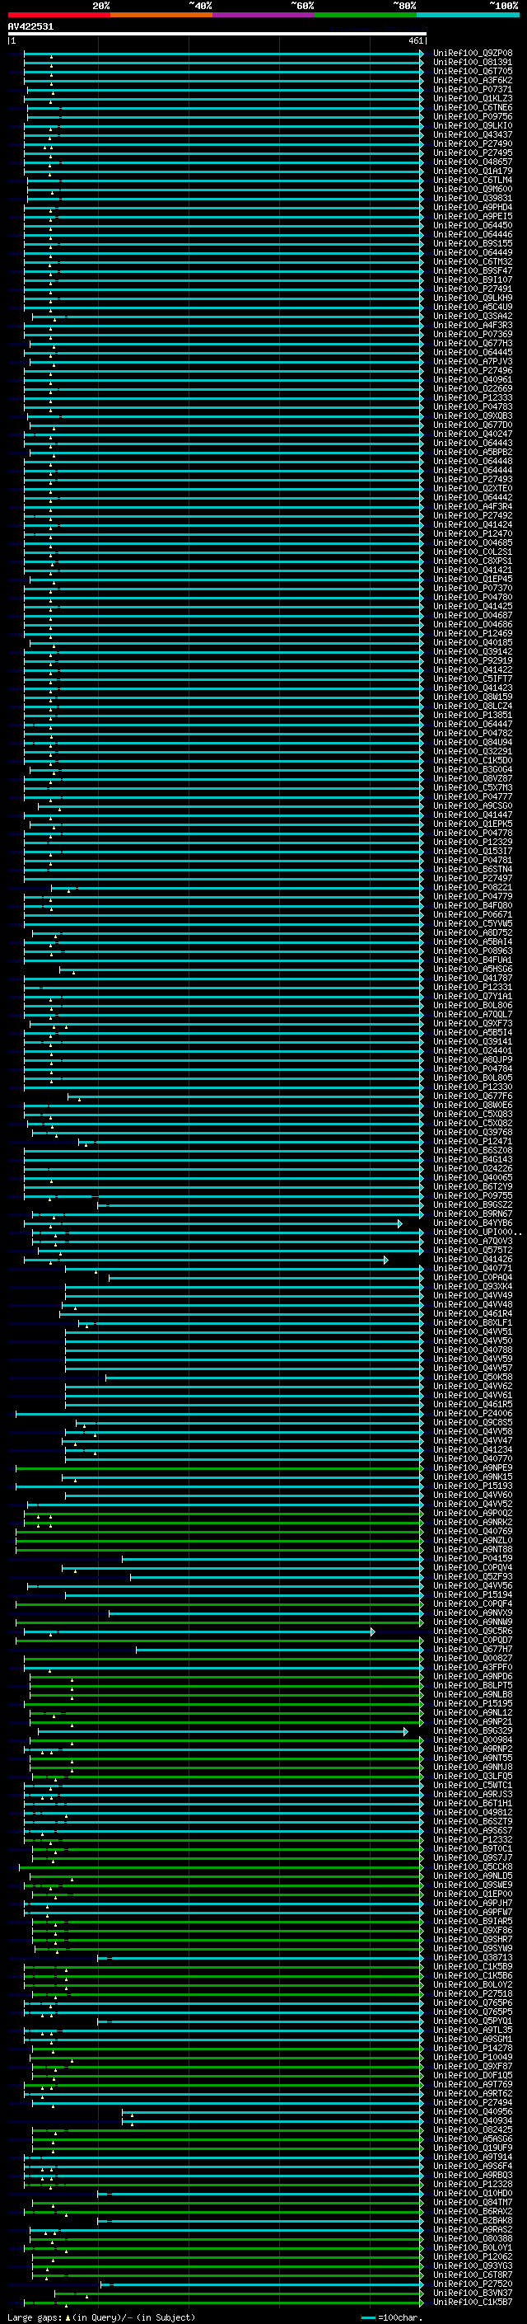The height and width of the screenshot is (2324, 527).
Task: Select UniRef100_D0F1Q5 label
Action: pos(473,2075)
